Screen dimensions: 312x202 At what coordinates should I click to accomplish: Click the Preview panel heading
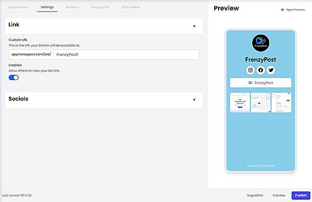pyautogui.click(x=226, y=8)
